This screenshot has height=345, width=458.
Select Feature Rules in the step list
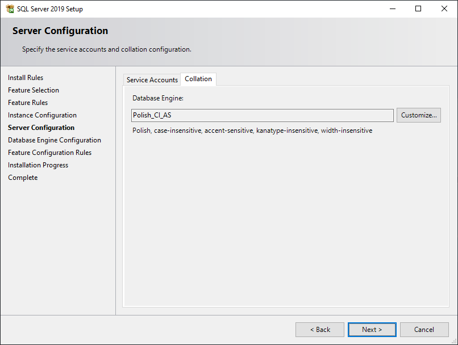coord(28,103)
